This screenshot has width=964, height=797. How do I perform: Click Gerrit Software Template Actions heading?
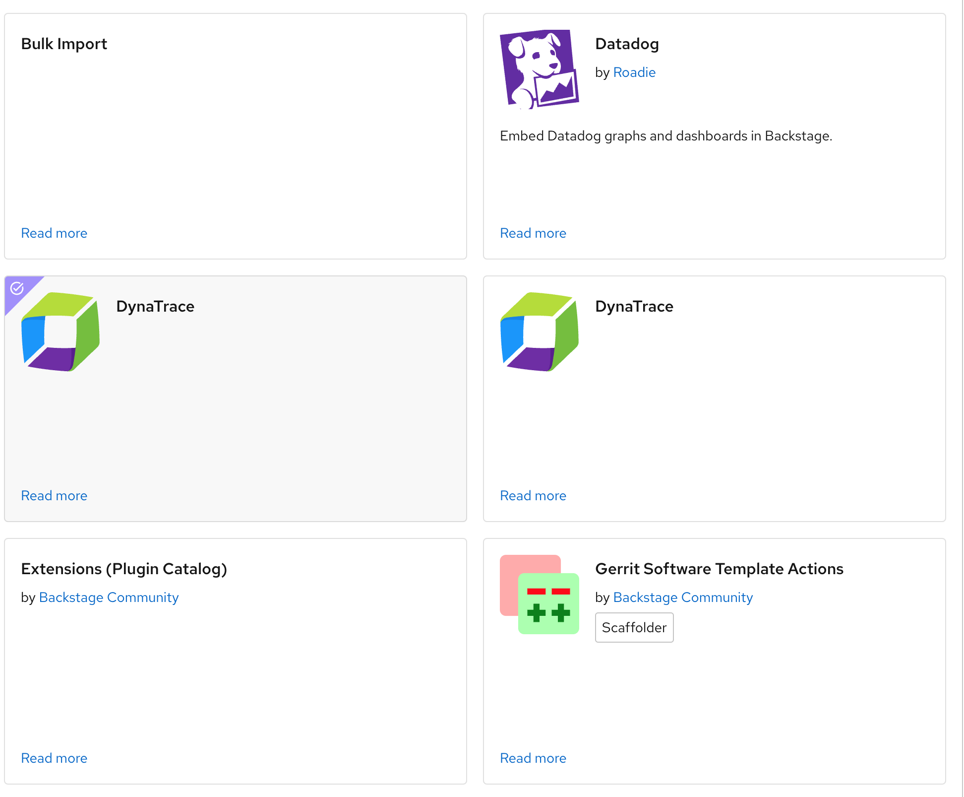(x=719, y=569)
